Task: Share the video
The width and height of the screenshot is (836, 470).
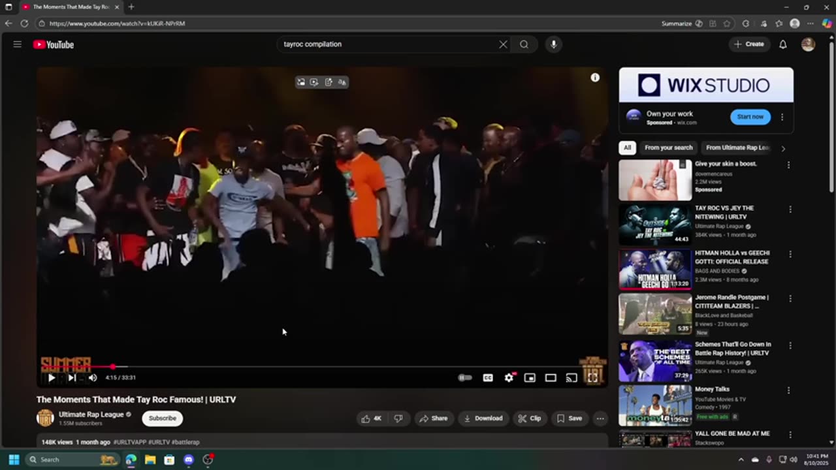Action: [x=434, y=418]
